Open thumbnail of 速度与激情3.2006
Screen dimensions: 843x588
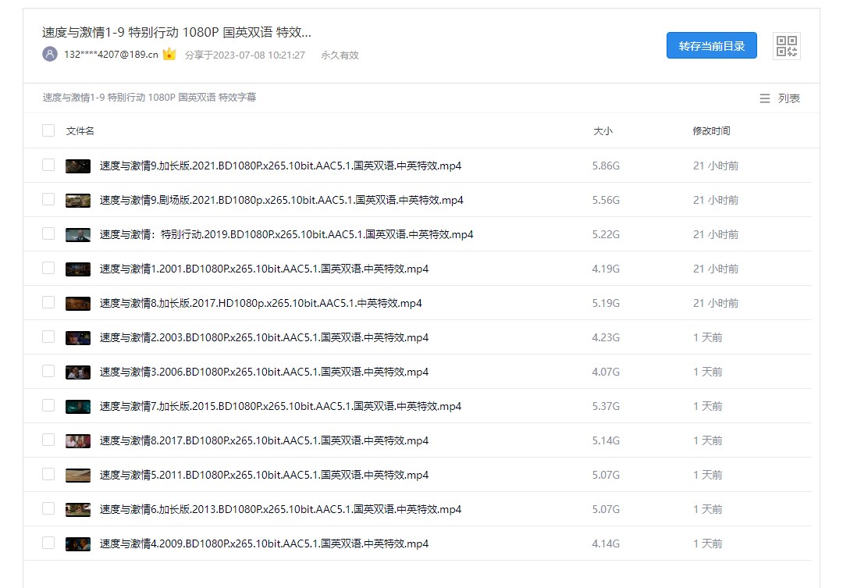78,372
